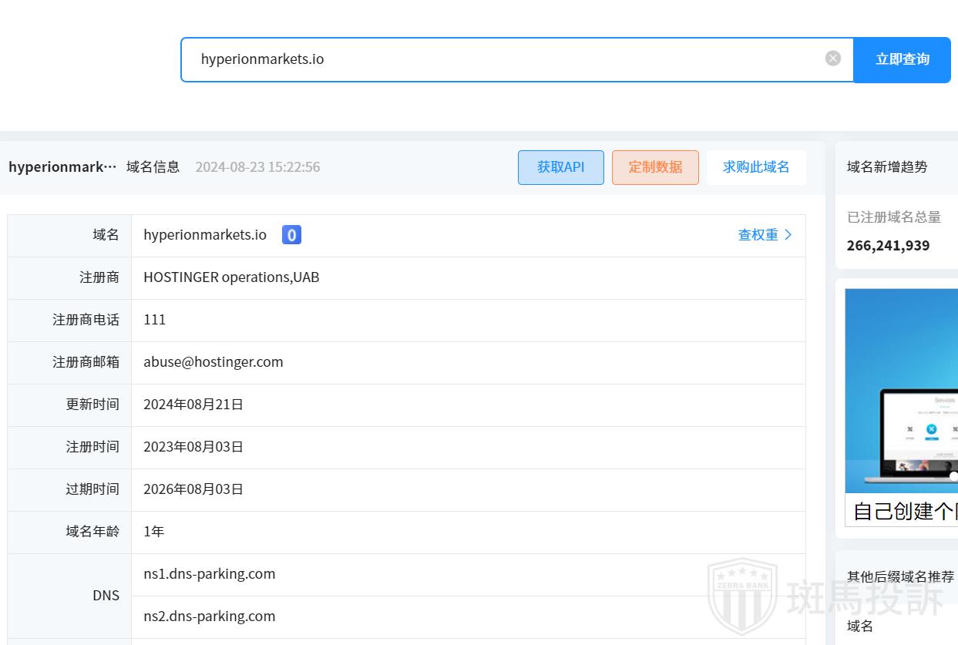This screenshot has height=645, width=958.
Task: Click the ns2.dns-parking.com DNS entry
Action: pyautogui.click(x=210, y=616)
